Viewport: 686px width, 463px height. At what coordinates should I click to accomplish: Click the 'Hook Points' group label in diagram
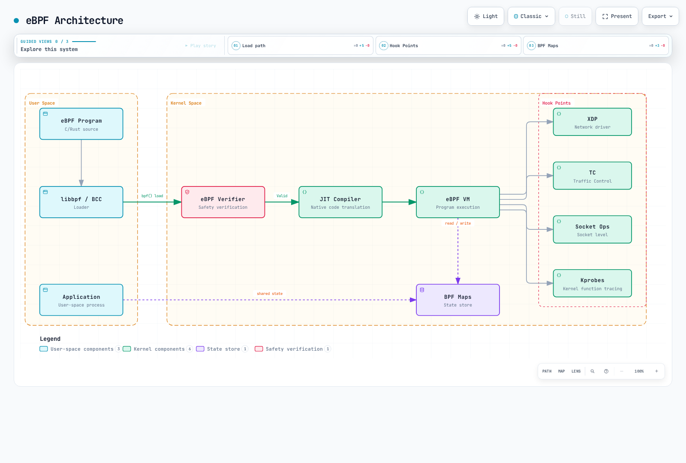coord(557,103)
